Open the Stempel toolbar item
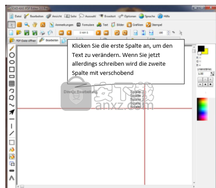Image resolution: width=216 pixels, height=188 pixels. click(x=154, y=25)
